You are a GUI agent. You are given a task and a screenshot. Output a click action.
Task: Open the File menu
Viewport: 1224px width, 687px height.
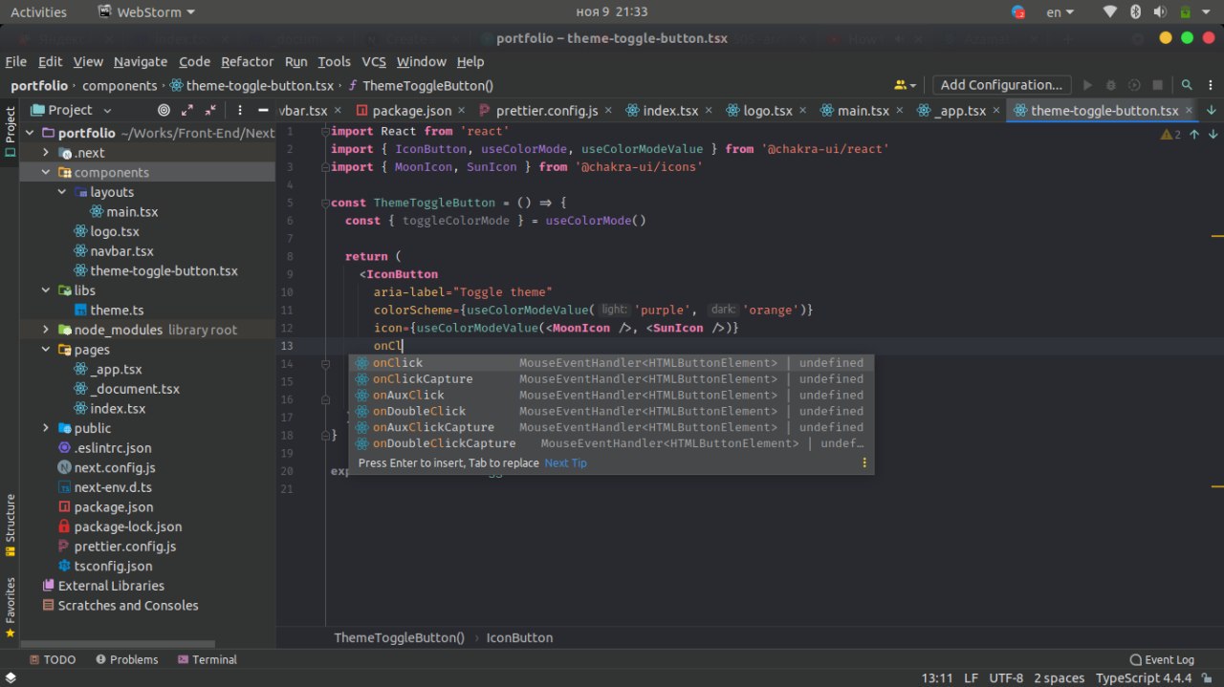pos(15,61)
